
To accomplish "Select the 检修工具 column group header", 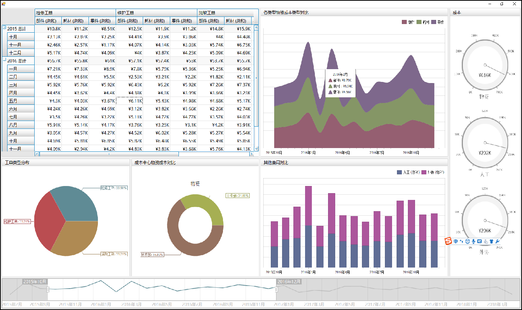I will click(x=75, y=13).
